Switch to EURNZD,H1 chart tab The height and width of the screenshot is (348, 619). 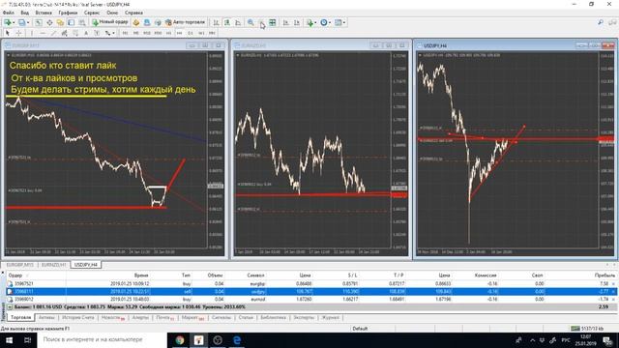pos(54,265)
